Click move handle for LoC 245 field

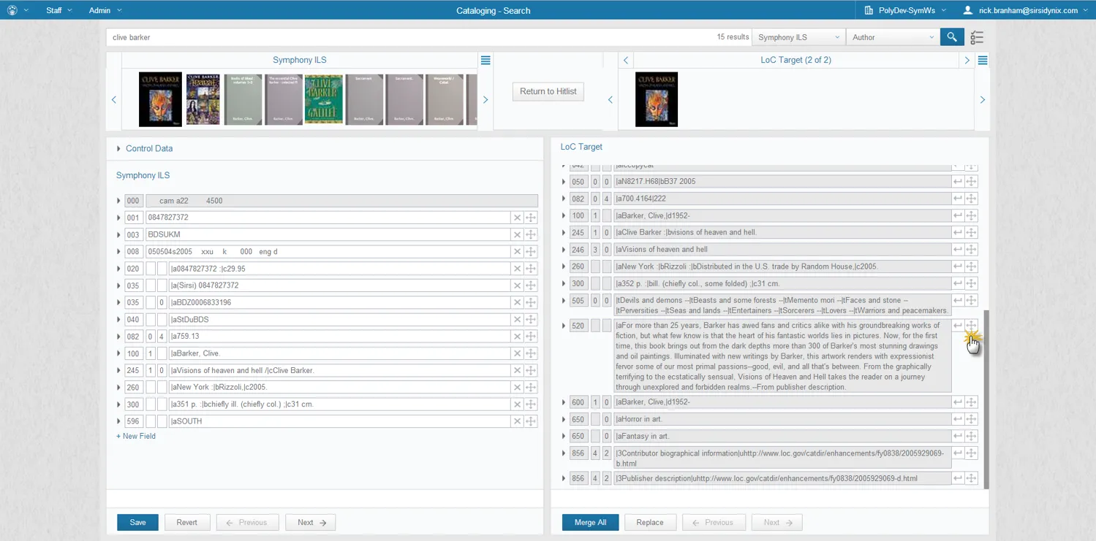pyautogui.click(x=971, y=232)
